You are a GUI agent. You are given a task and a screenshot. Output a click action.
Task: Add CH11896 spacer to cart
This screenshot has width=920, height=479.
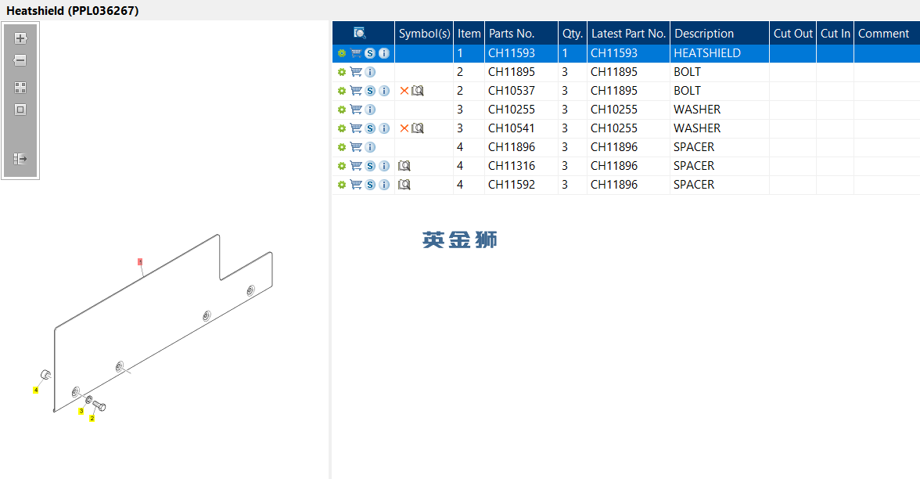point(355,147)
